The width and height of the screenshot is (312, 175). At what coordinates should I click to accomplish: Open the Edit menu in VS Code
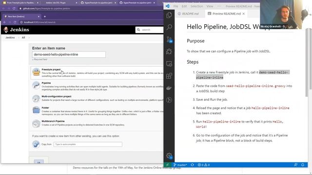pyautogui.click(x=184, y=6)
